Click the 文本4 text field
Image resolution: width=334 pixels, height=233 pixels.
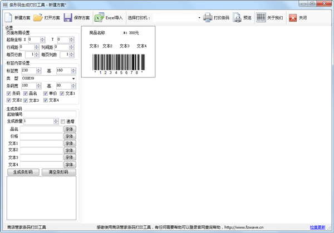(41, 165)
